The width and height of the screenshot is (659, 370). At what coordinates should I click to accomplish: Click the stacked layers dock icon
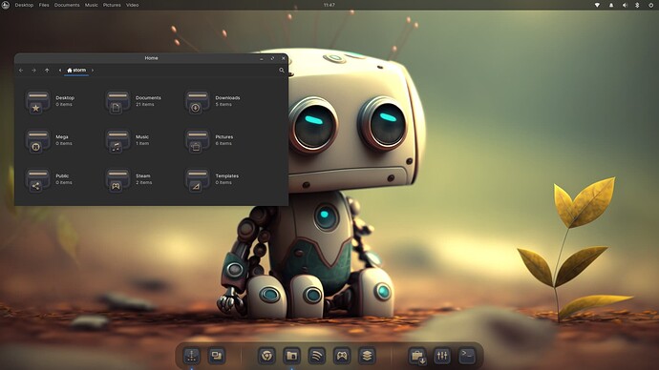(367, 356)
